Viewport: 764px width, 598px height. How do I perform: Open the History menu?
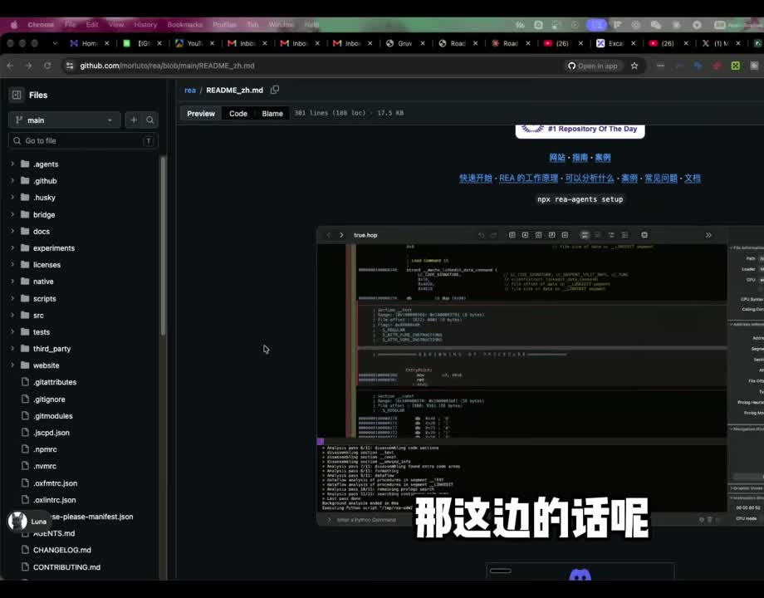145,24
